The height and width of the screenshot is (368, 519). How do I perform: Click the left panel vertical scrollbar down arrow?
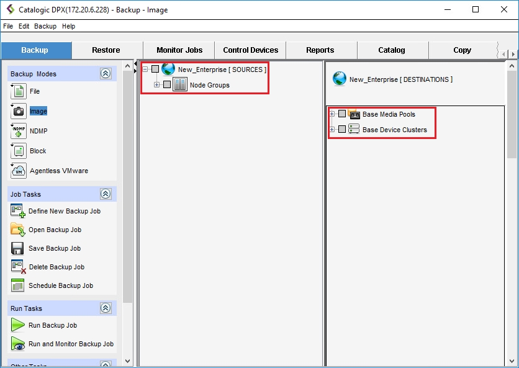[x=128, y=361]
